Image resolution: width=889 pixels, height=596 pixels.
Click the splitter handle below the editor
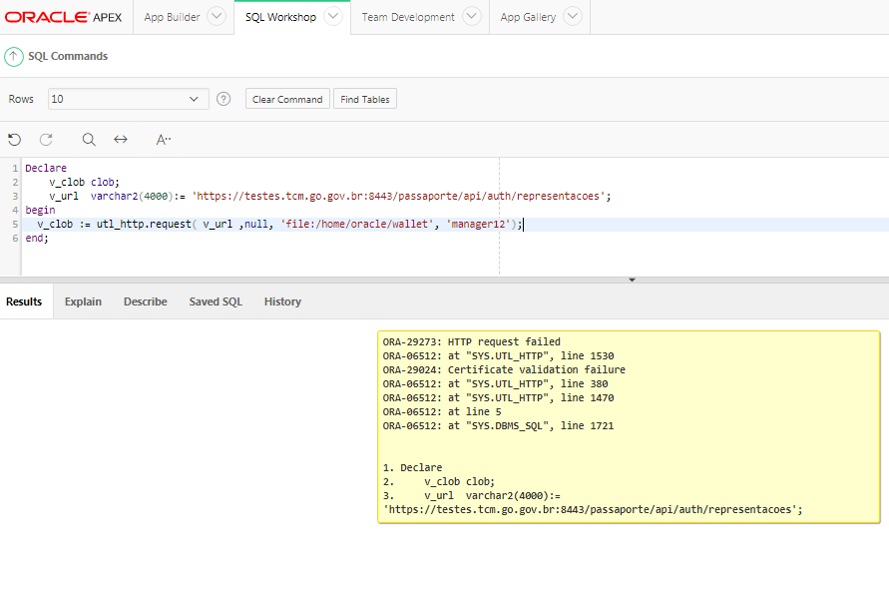click(632, 281)
